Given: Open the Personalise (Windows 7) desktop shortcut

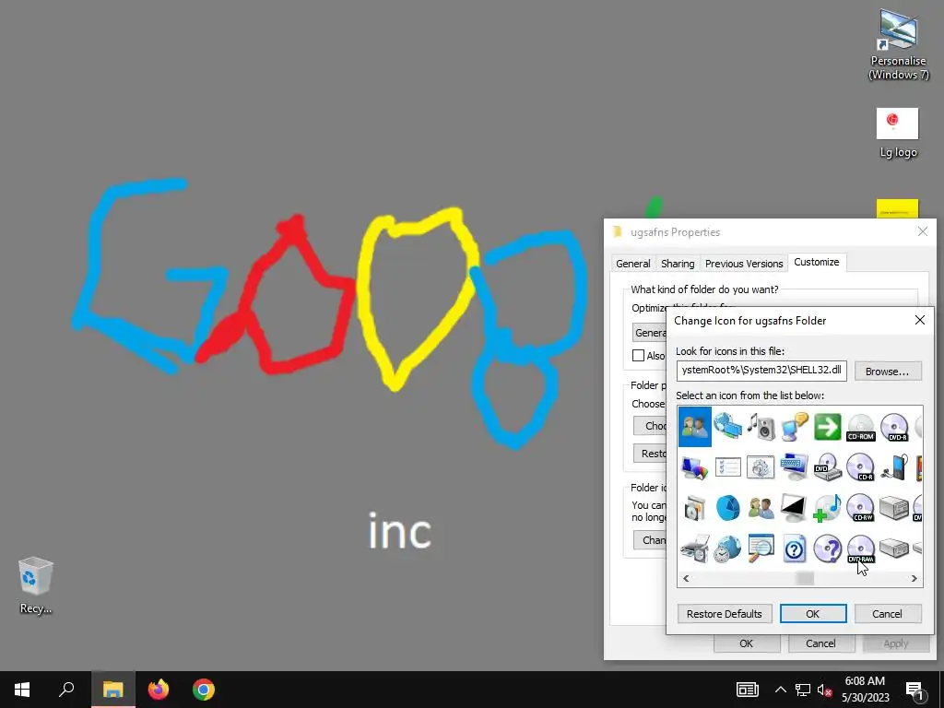Looking at the screenshot, I should [898, 45].
